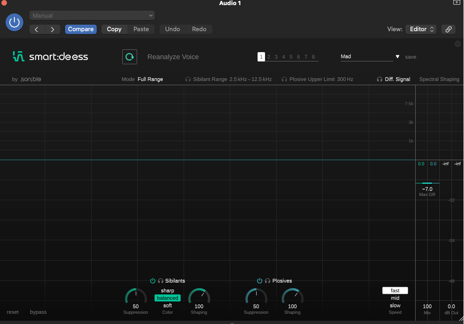Click save preset
464x324 pixels.
tap(411, 57)
